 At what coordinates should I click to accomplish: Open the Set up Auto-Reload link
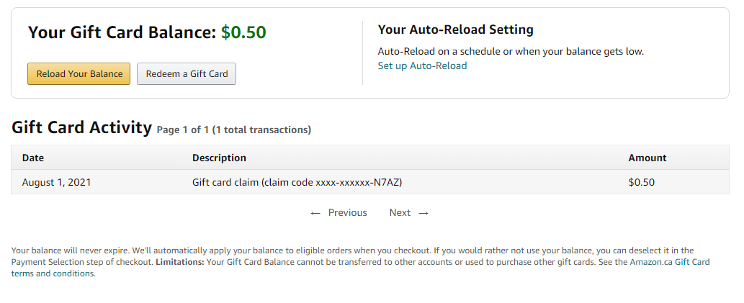click(x=422, y=65)
